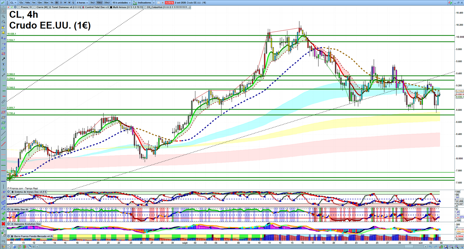The height and width of the screenshot is (249, 464).
Task: Select the red rectangle drawing tool
Action: pos(3,54)
